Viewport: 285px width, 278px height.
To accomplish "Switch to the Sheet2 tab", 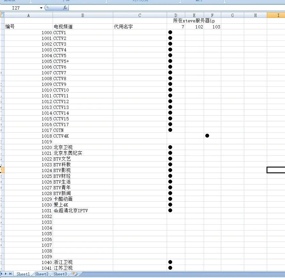I will click(41, 274).
